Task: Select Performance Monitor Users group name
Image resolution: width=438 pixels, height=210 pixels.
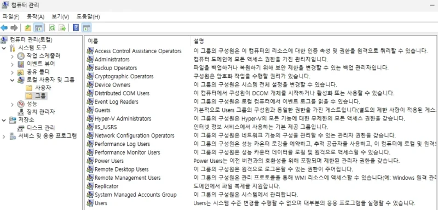Action: [x=128, y=152]
